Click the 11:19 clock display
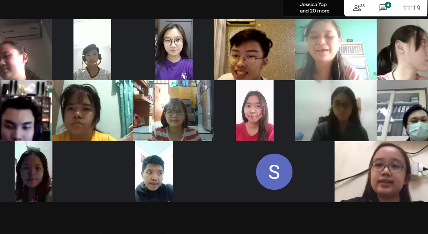The image size is (428, 234). click(x=412, y=8)
